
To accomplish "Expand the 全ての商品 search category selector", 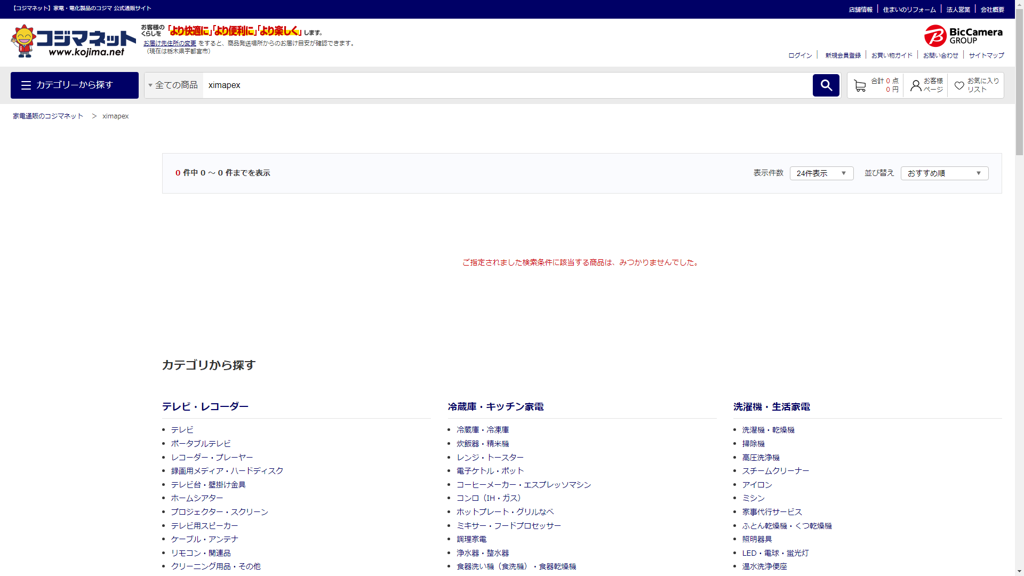I will click(174, 85).
